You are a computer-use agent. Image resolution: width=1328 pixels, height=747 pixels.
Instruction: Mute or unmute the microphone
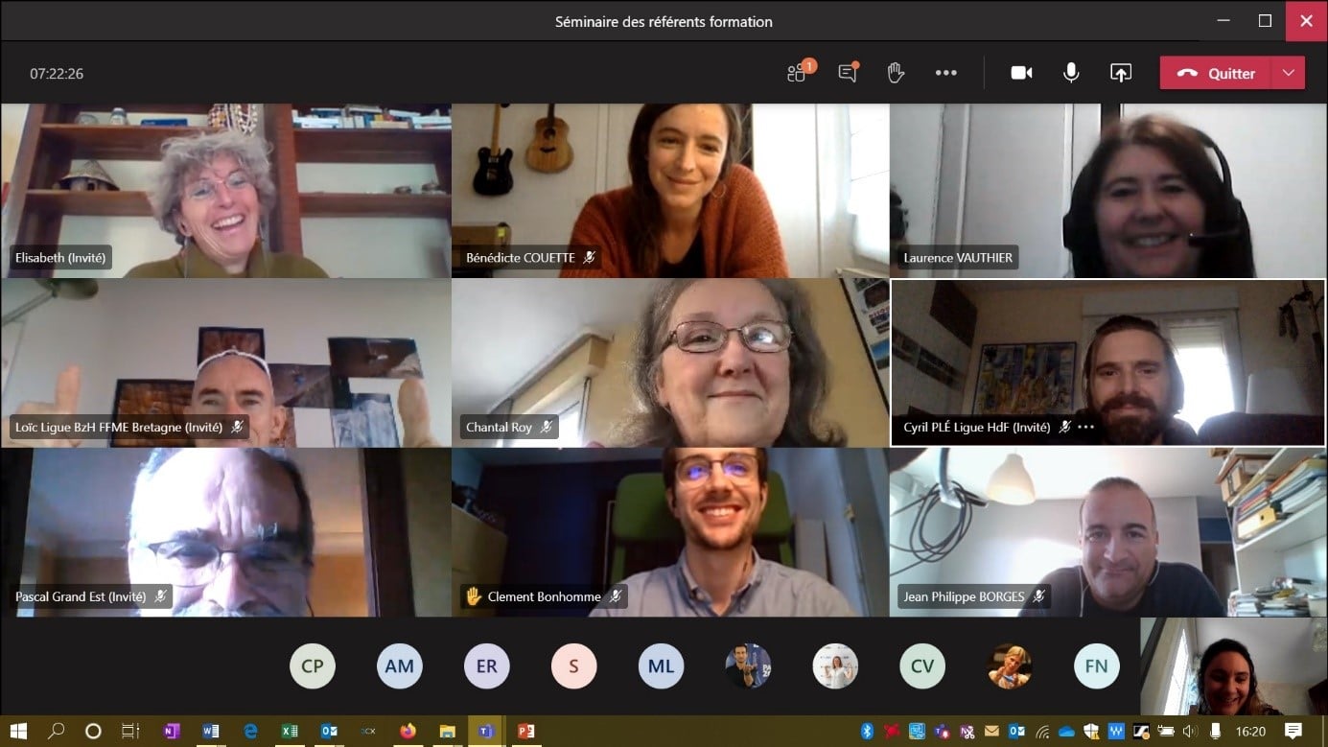[x=1071, y=73]
